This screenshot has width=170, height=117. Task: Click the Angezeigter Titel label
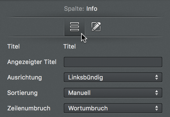[x=32, y=62]
